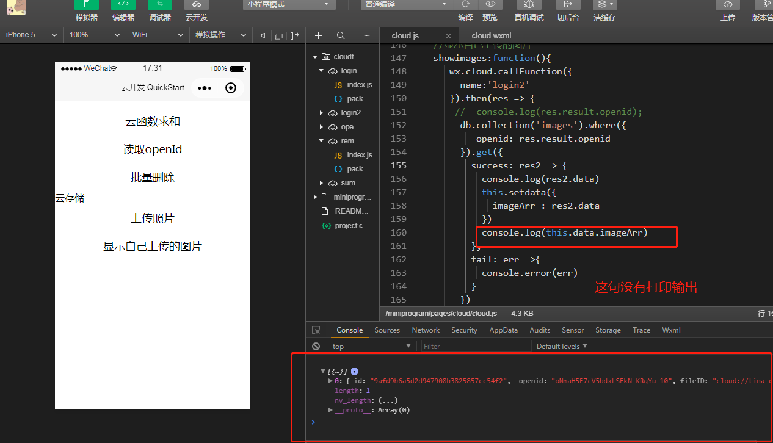The image size is (773, 443).
Task: Expand the login2 cloud function folder
Action: point(322,113)
